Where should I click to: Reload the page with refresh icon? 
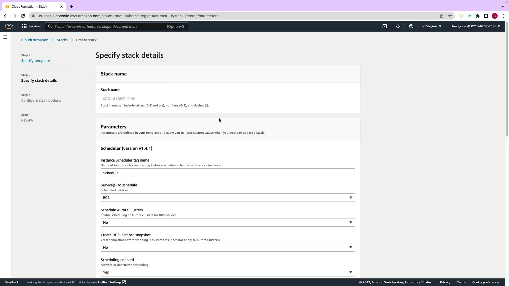23,16
